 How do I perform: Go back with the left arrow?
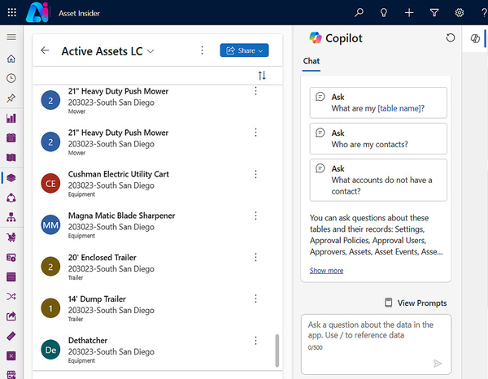pyautogui.click(x=45, y=50)
